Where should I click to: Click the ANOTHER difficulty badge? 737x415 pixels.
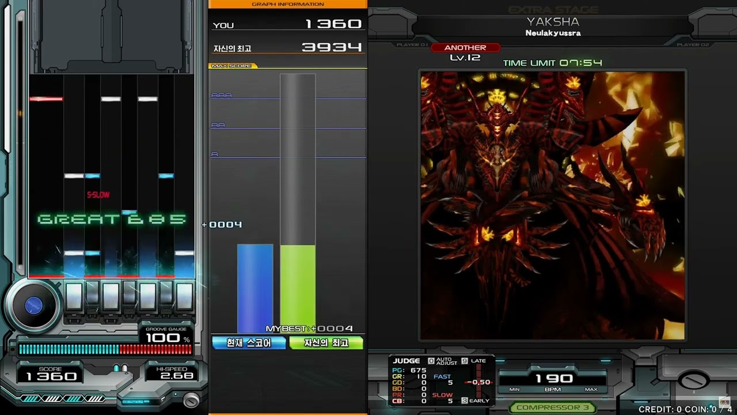coord(465,48)
